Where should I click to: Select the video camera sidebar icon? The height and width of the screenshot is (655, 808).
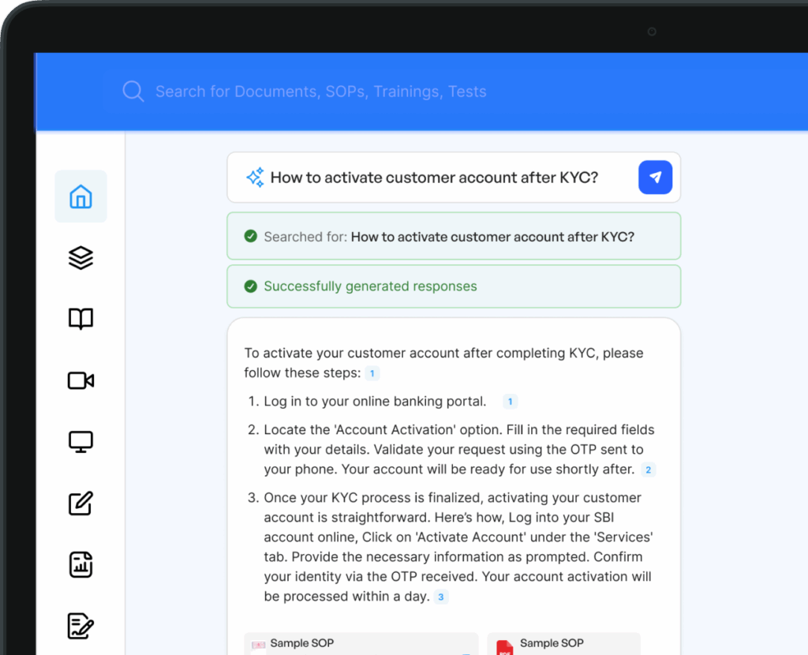[x=80, y=380]
